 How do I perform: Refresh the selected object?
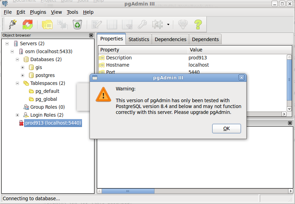point(27,25)
